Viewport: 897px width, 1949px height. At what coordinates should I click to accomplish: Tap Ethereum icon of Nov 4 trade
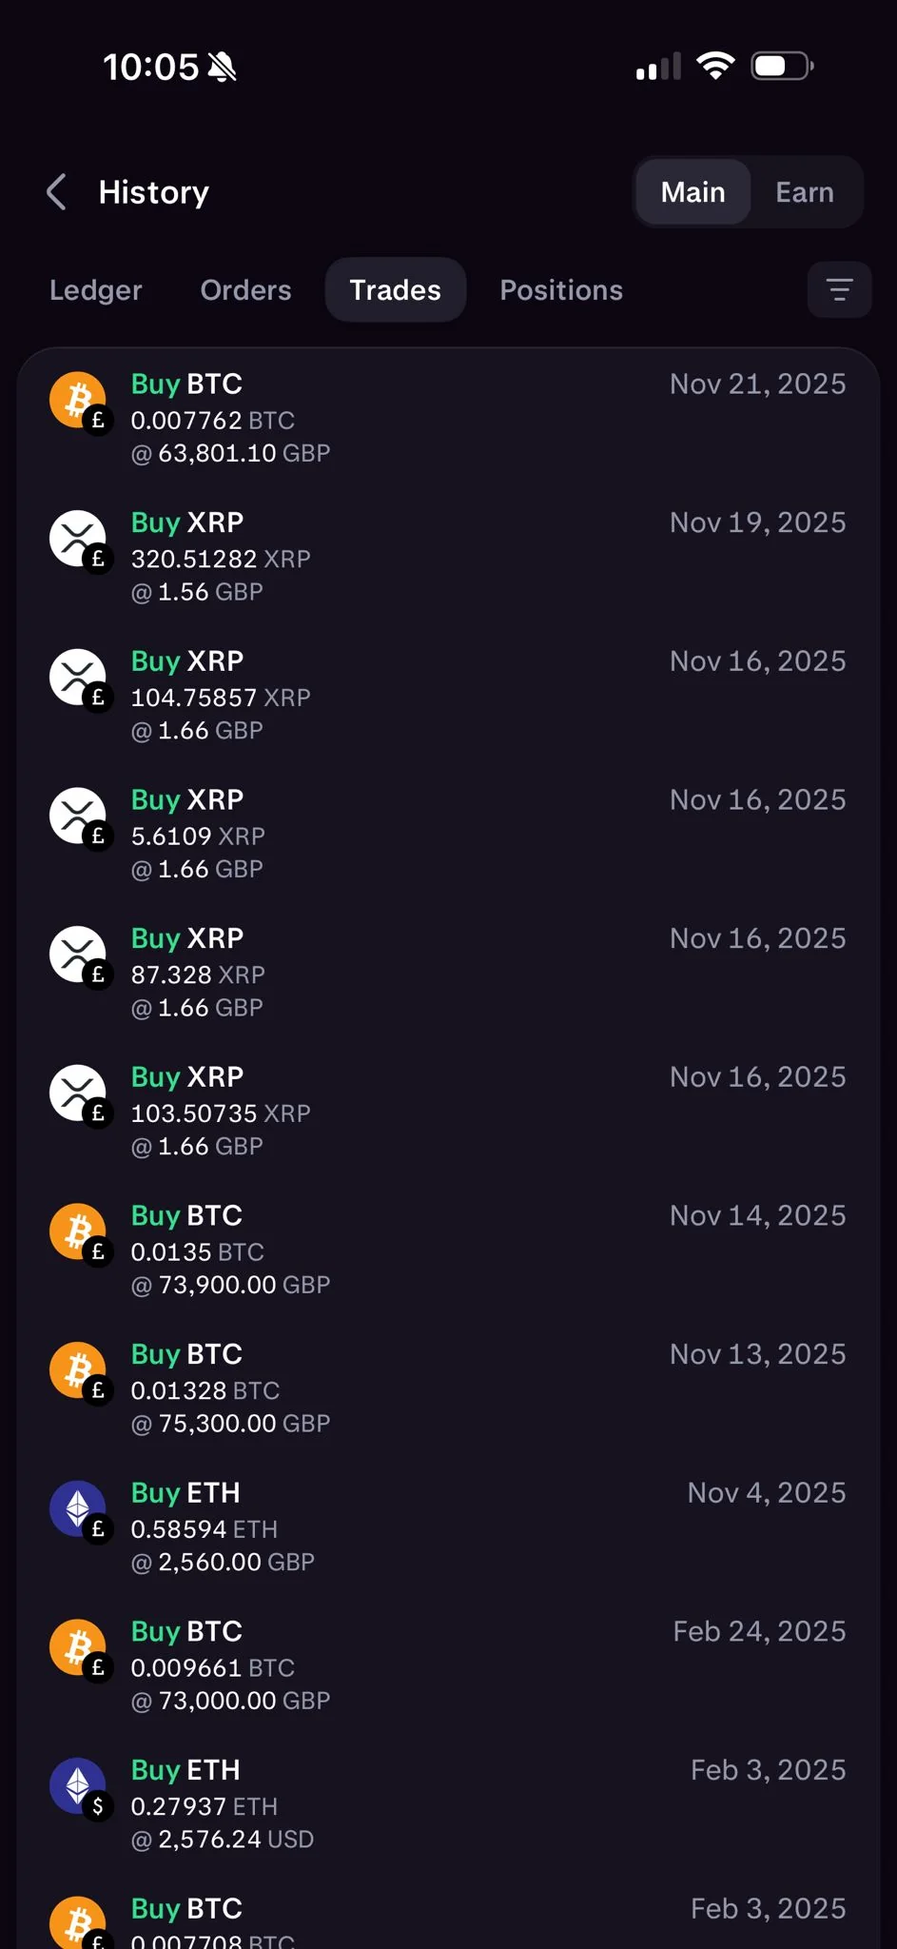tap(78, 1508)
